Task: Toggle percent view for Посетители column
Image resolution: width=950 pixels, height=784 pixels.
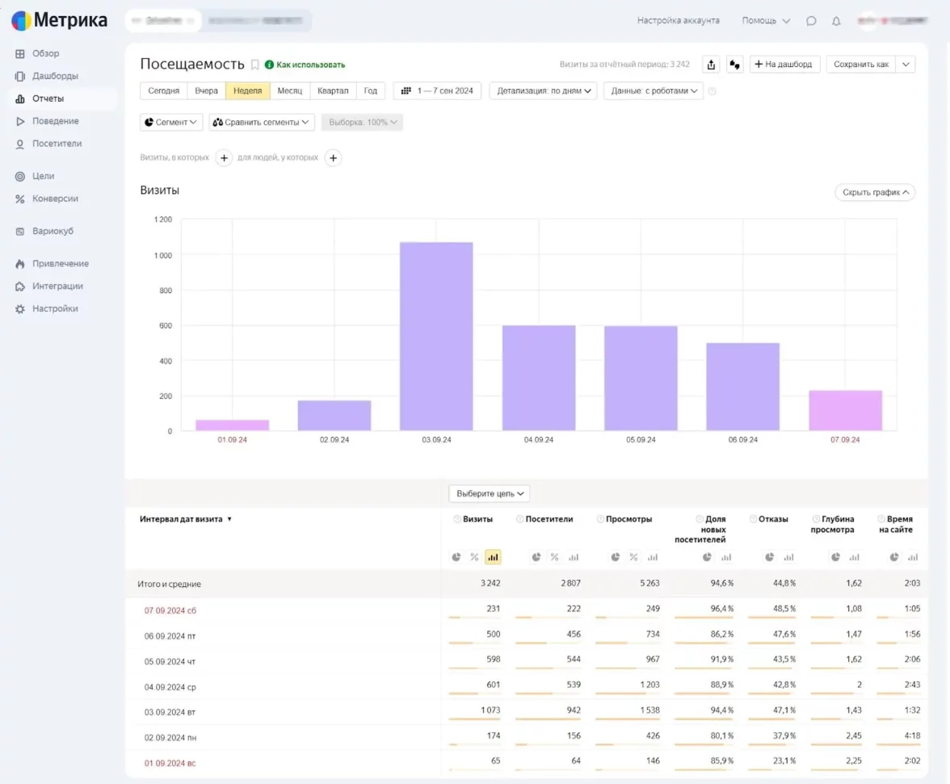Action: (x=554, y=557)
